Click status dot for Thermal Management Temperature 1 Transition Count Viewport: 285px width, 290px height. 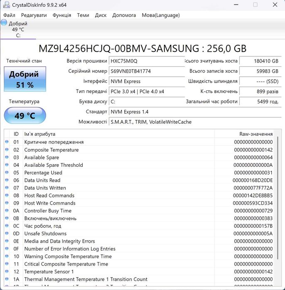point(7,279)
